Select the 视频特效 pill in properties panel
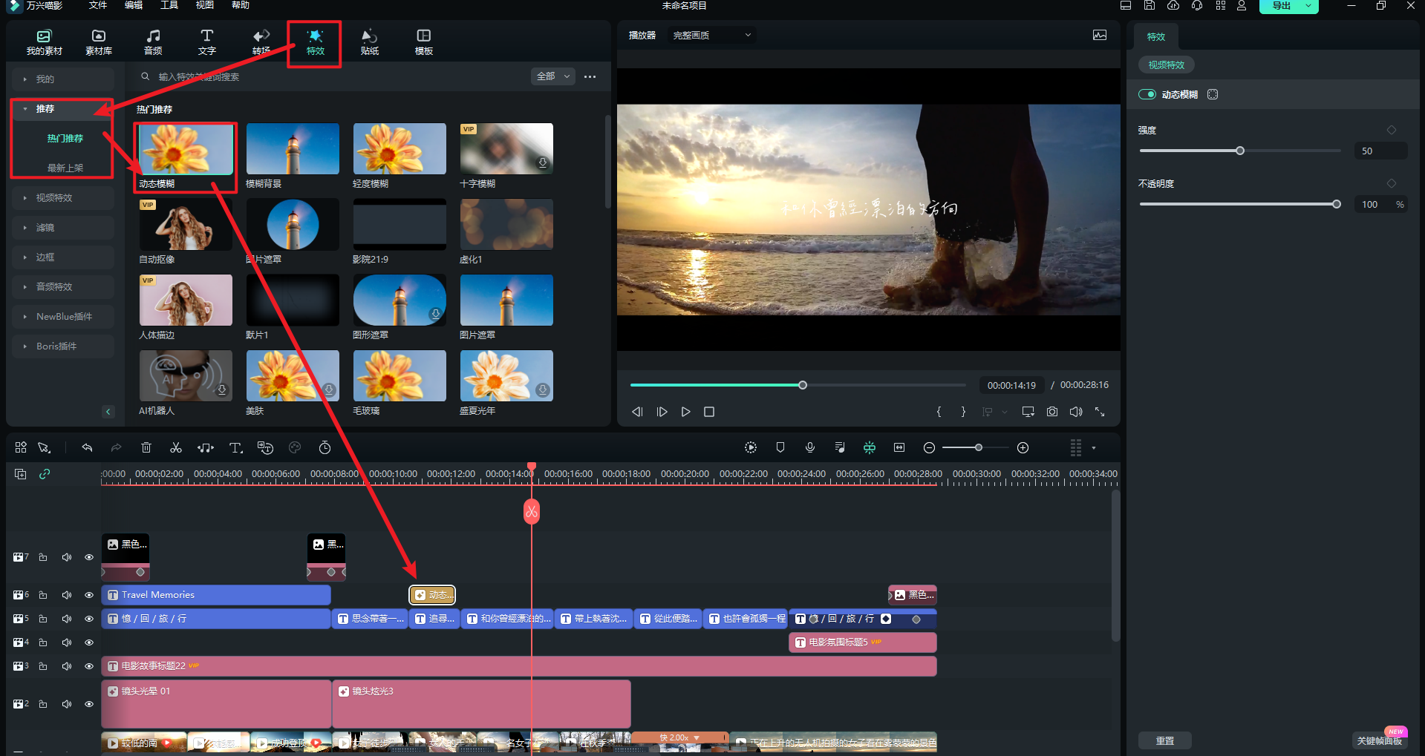Image resolution: width=1425 pixels, height=756 pixels. click(x=1166, y=65)
